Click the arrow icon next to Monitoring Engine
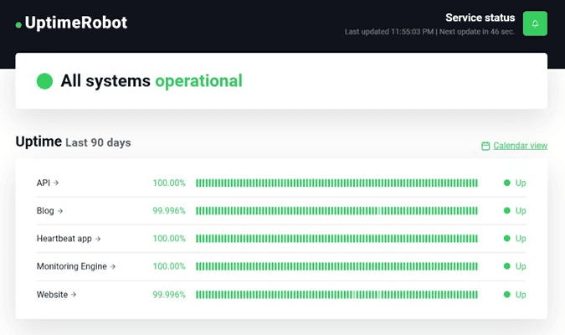This screenshot has height=335, width=565. tap(113, 266)
